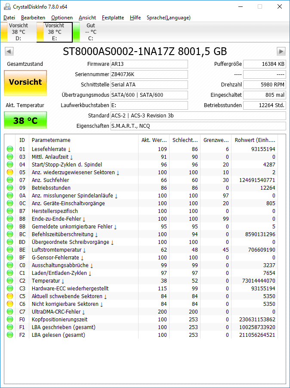290x388 pixels.
Task: Open the Datei menu
Action: pos(9,18)
